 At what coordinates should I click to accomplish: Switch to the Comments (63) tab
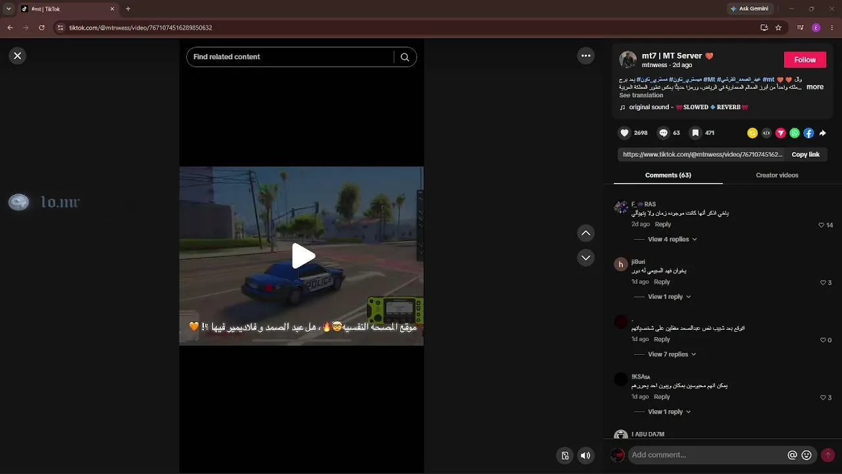(668, 175)
